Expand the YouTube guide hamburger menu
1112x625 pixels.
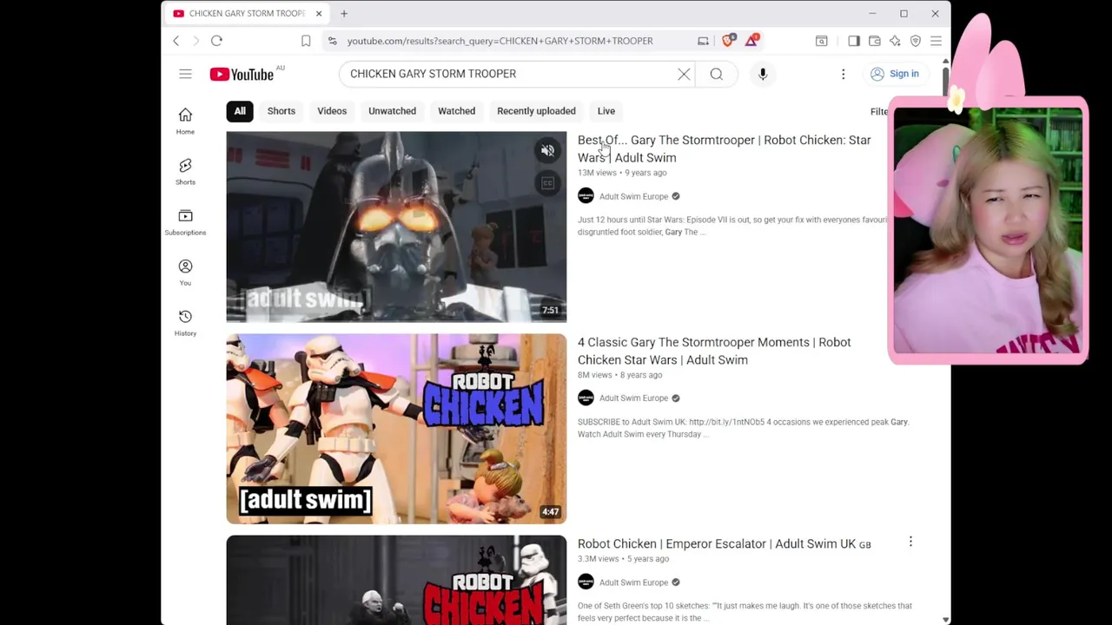[185, 74]
